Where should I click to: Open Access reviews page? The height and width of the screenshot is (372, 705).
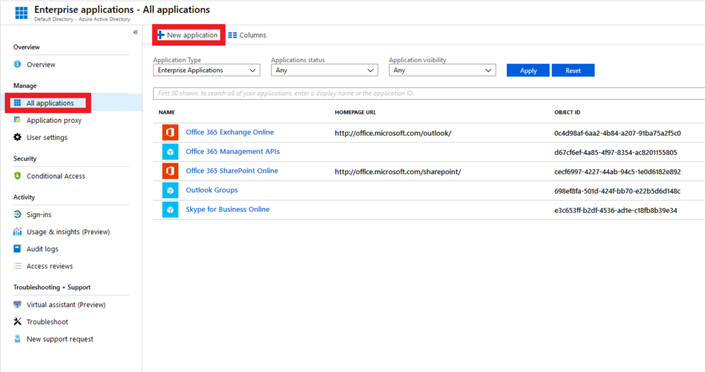(50, 267)
